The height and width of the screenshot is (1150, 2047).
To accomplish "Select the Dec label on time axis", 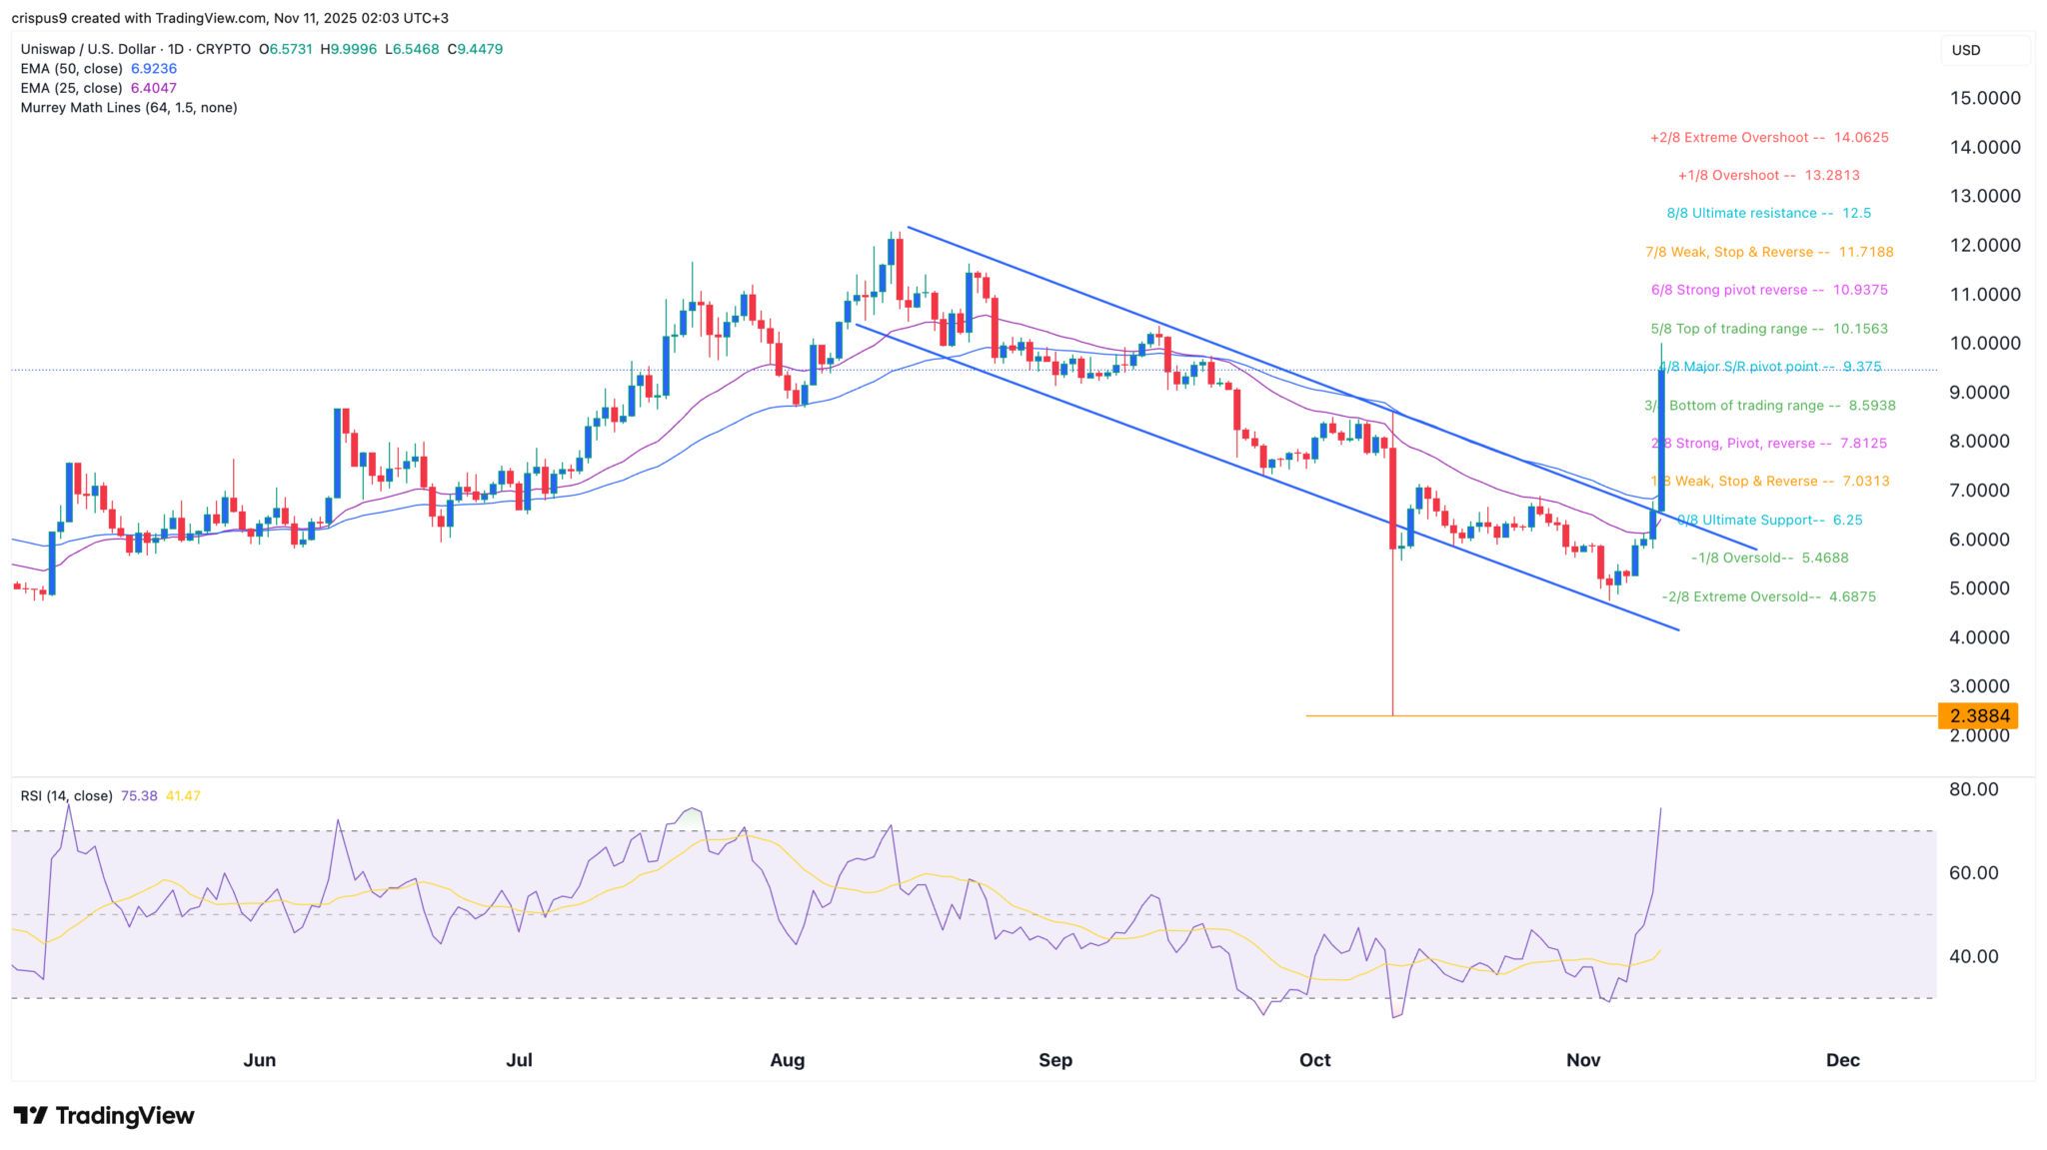I will (1842, 1060).
